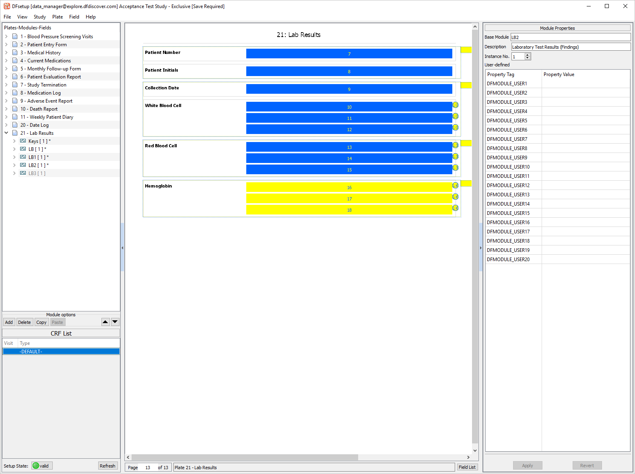Open the Study menu
Image resolution: width=635 pixels, height=474 pixels.
tap(39, 17)
